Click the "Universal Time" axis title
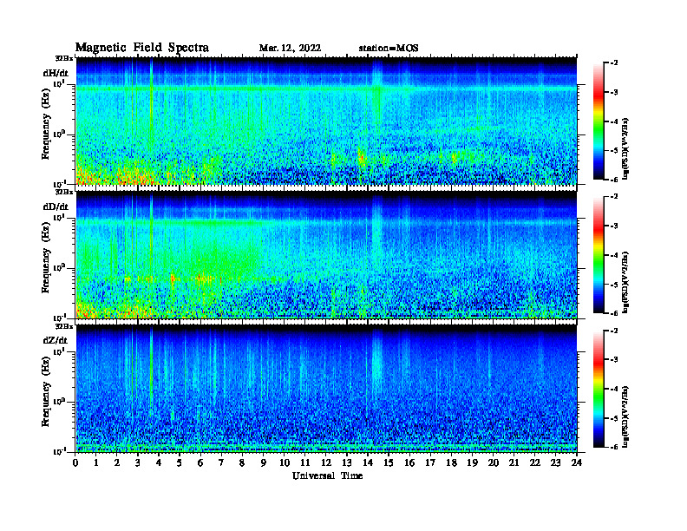This screenshot has width=687, height=531. pyautogui.click(x=327, y=475)
